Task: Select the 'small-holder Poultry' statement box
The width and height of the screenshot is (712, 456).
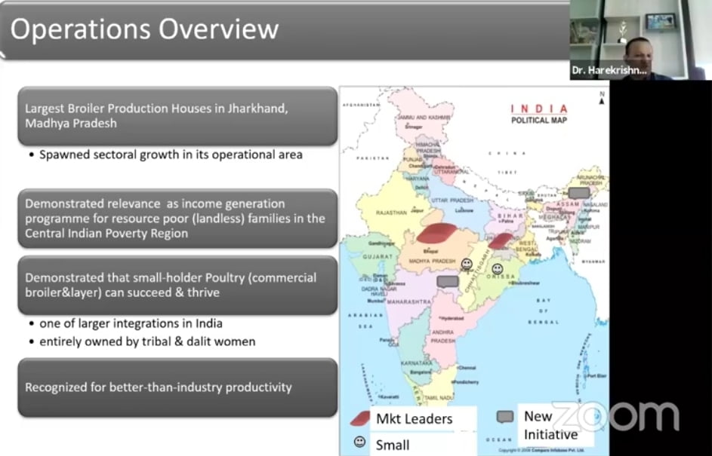Action: (x=177, y=285)
